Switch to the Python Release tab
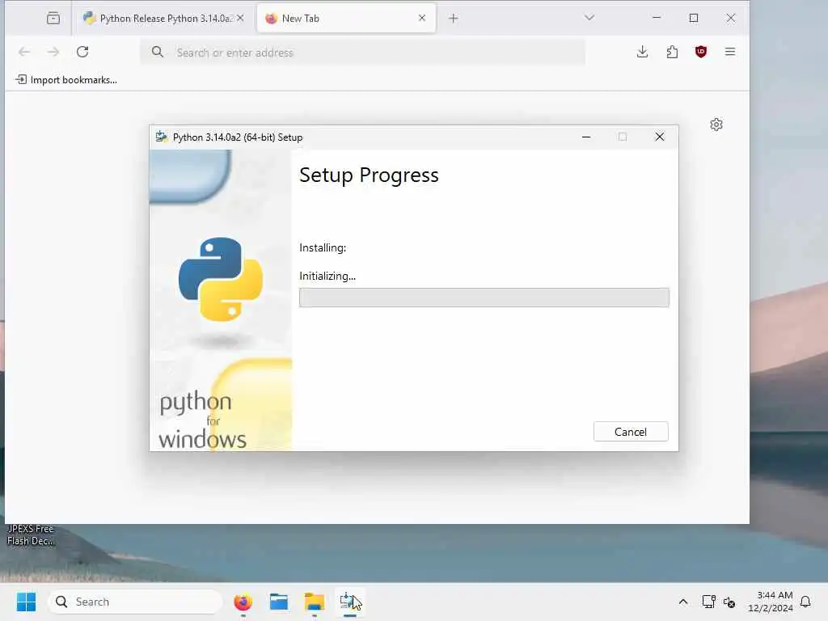The height and width of the screenshot is (621, 828). (163, 19)
